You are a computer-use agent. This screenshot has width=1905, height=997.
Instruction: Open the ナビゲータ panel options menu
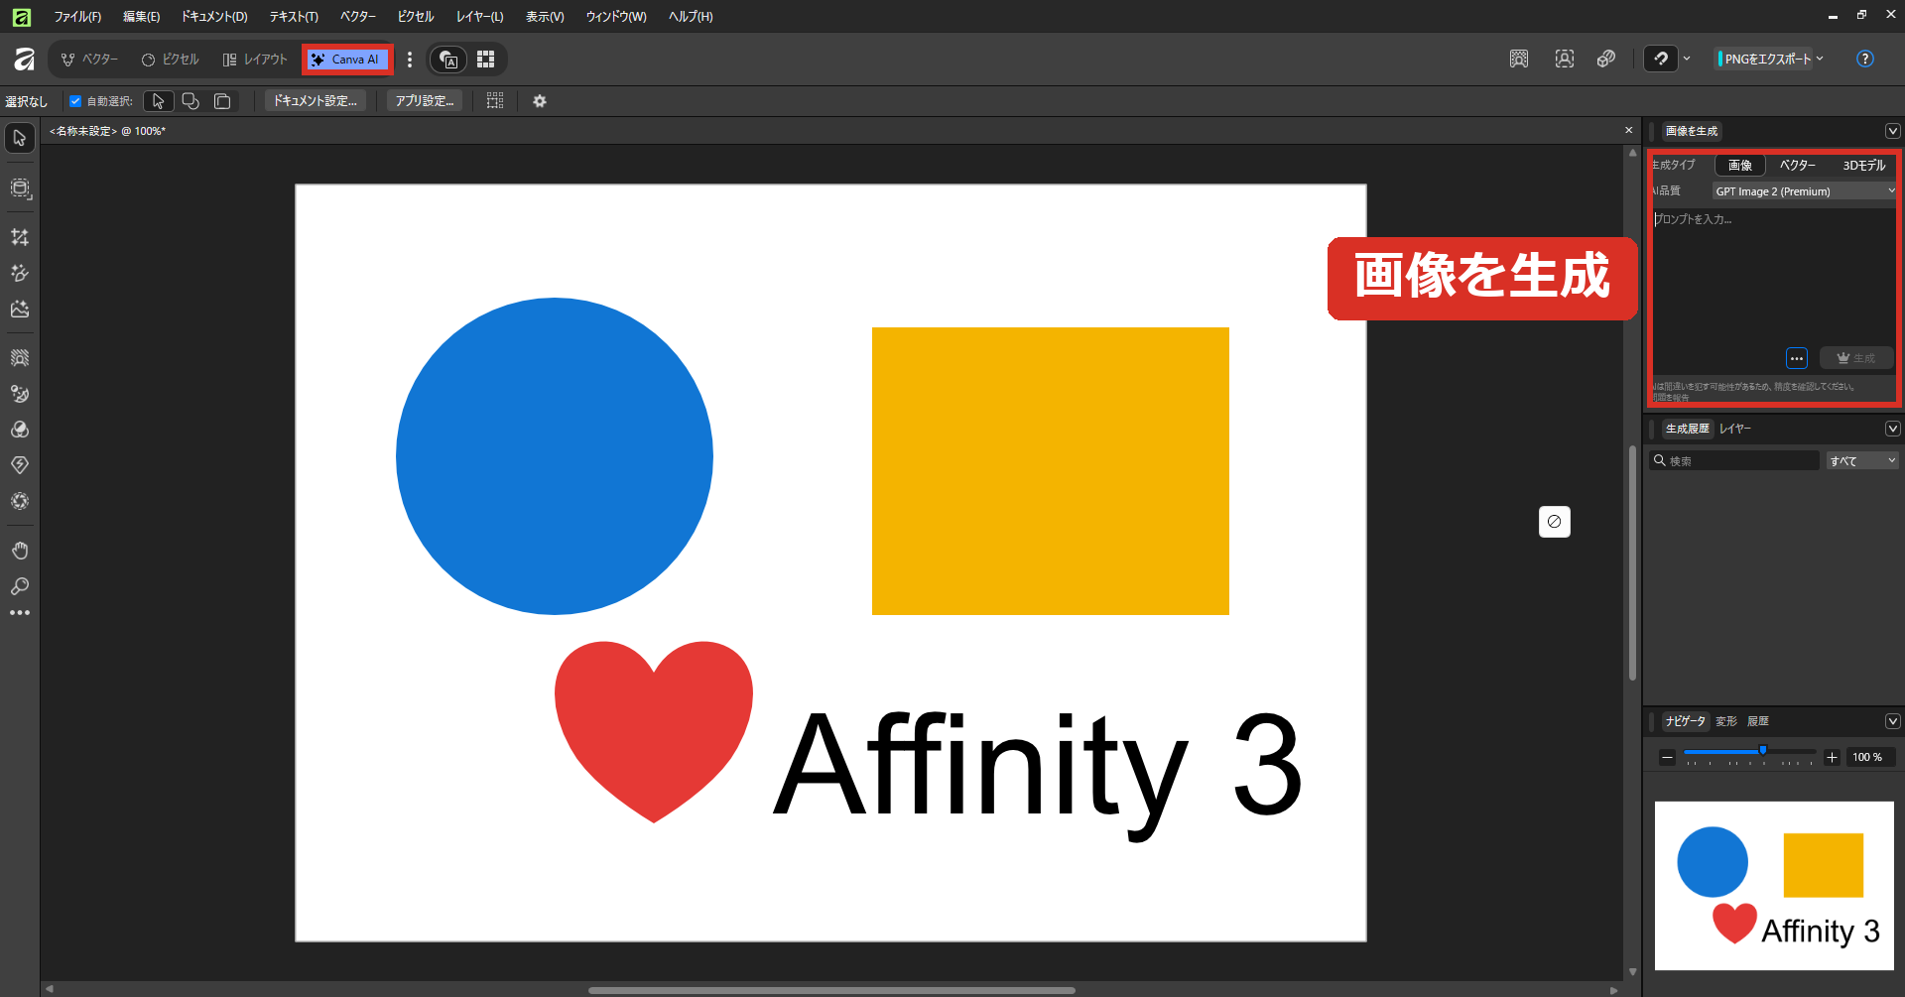tap(1892, 721)
